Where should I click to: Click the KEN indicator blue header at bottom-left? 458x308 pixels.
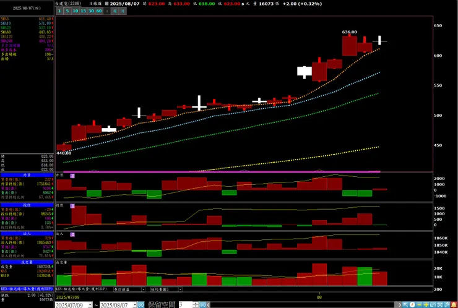(27, 289)
